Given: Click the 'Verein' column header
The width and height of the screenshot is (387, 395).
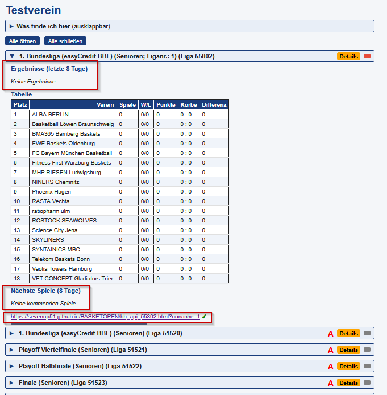Looking at the screenshot, I should pos(73,104).
